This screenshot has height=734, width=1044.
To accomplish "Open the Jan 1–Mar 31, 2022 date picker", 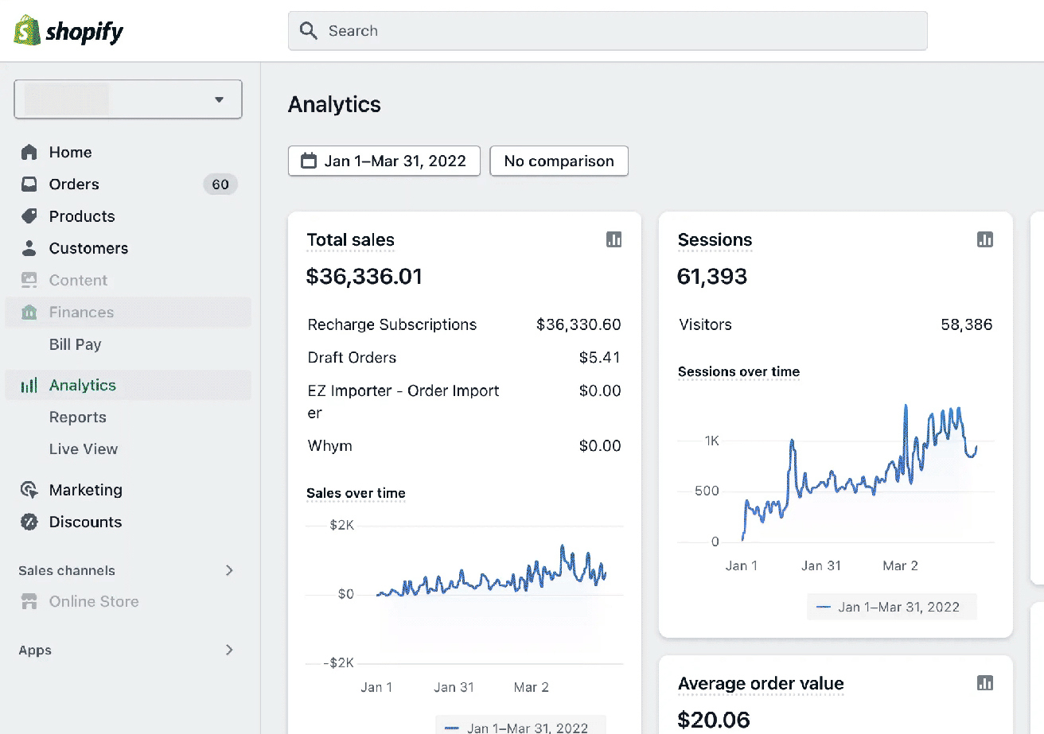I will [x=384, y=161].
